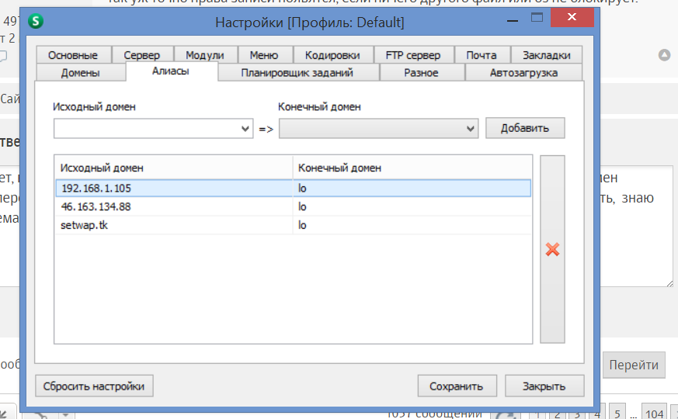The height and width of the screenshot is (419, 678).
Task: Switch to Планировщик заданий tab
Action: pyautogui.click(x=297, y=73)
